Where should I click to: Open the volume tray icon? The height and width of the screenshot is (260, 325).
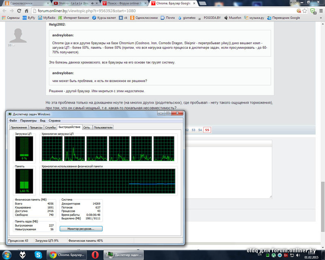click(x=298, y=255)
